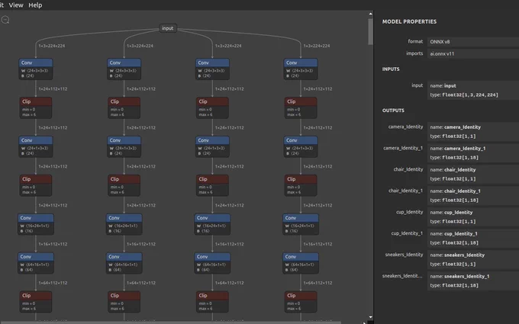519x324 pixels.
Task: Click the scroll-down arrow of the graph scrollbar
Action: click(x=370, y=317)
